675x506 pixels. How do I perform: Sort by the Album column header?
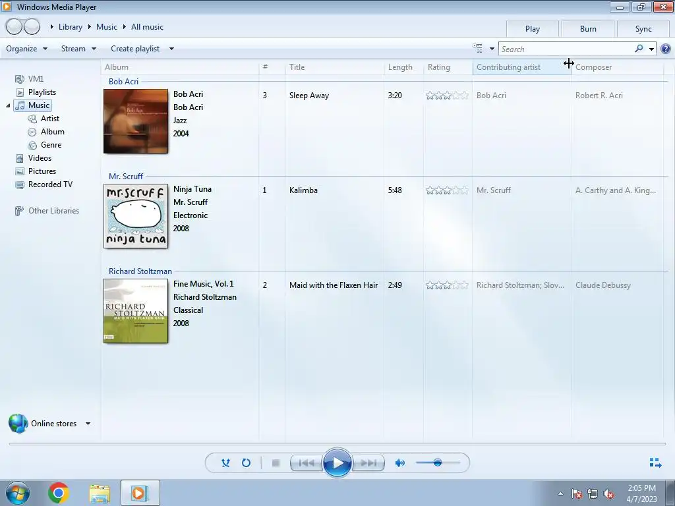click(x=181, y=67)
